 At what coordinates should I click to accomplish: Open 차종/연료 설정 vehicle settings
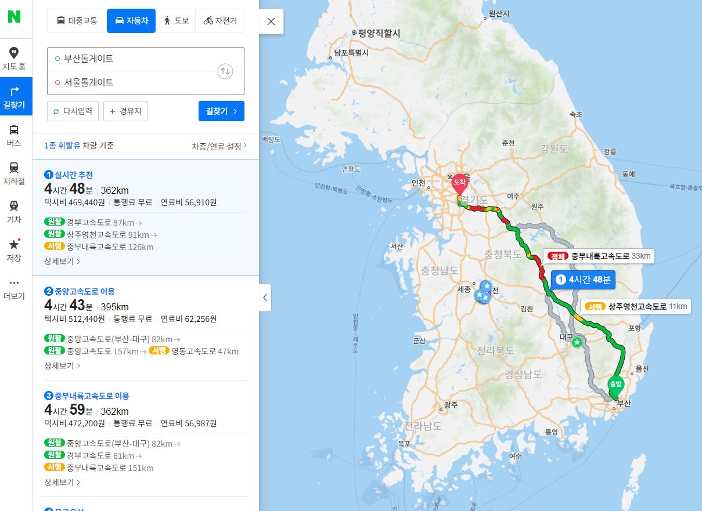(219, 146)
